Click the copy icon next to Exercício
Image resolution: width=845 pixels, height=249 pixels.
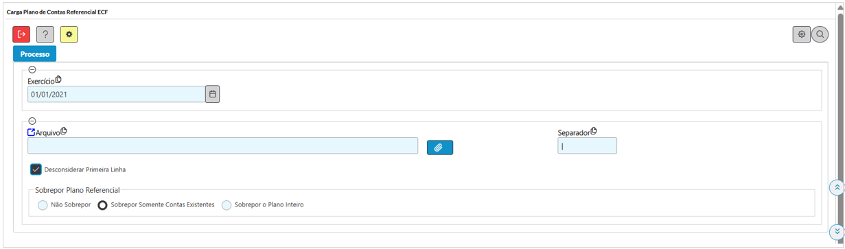click(x=58, y=80)
